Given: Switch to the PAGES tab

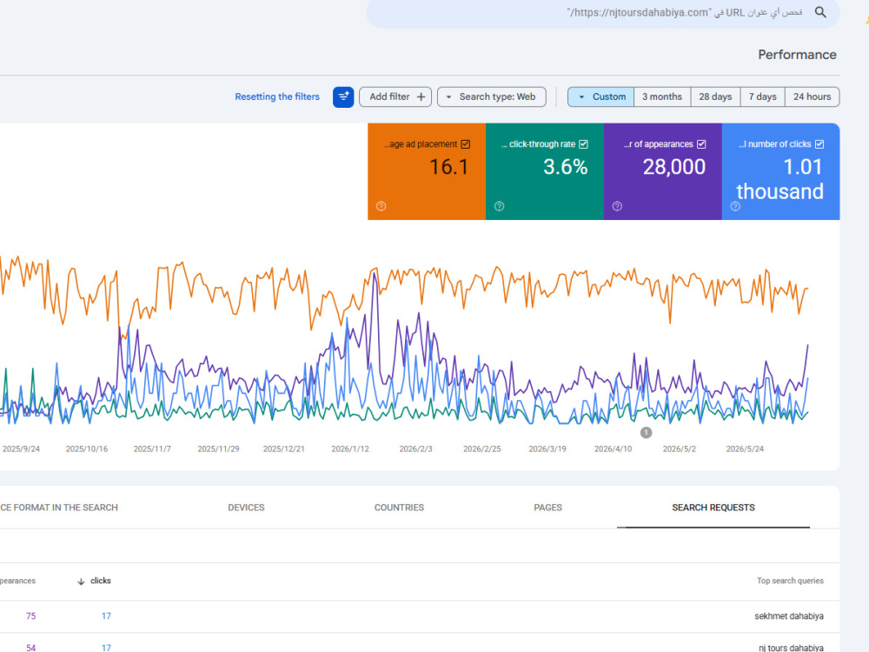Looking at the screenshot, I should [548, 508].
